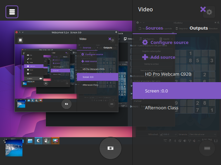Close the Video panel with purple X
Image resolution: width=221 pixels, height=165 pixels.
point(203,9)
